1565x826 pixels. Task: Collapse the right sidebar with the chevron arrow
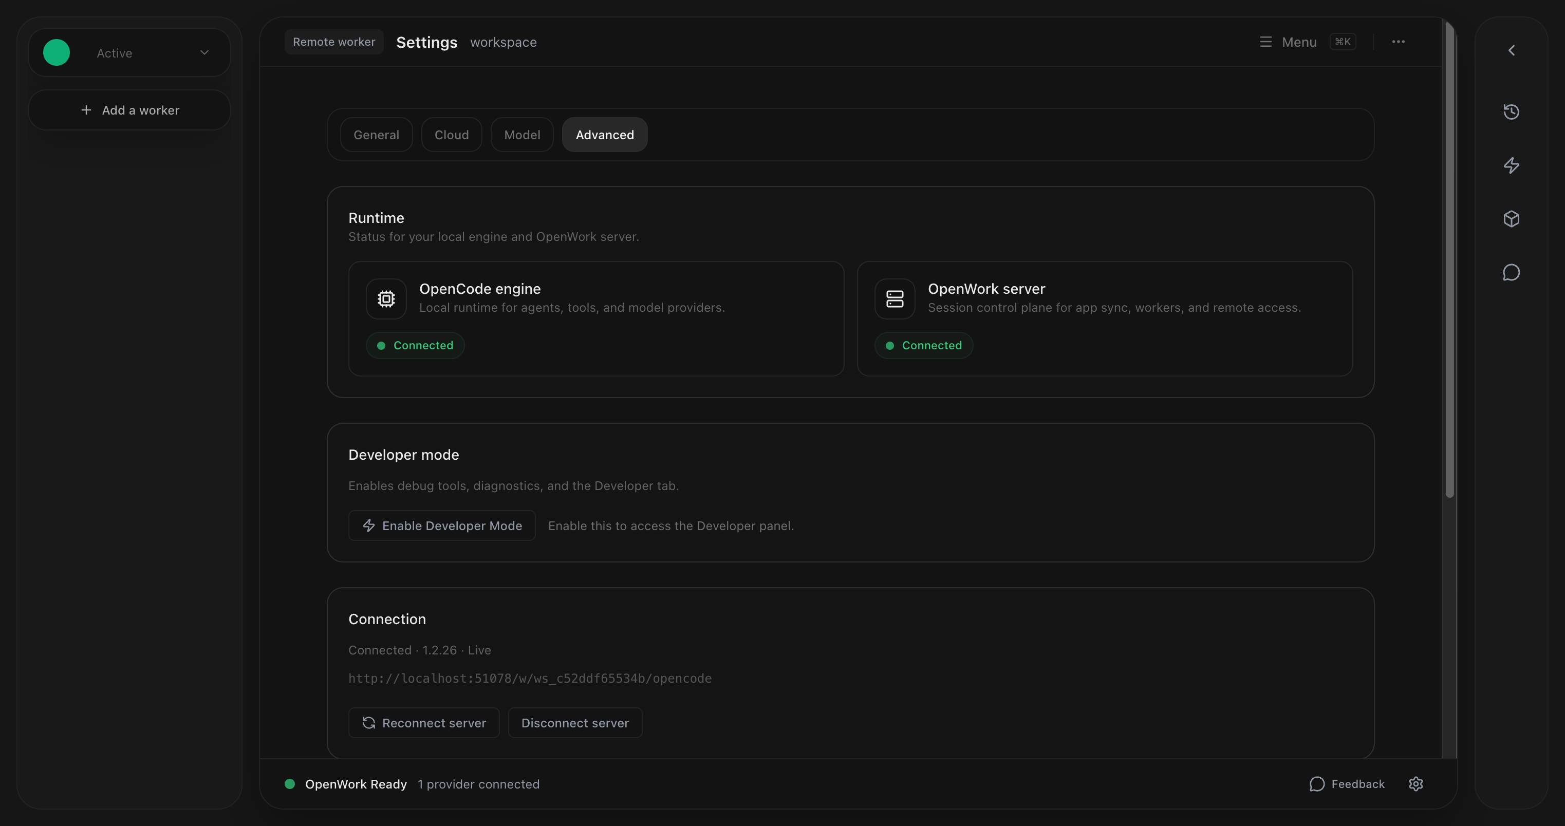(1511, 50)
